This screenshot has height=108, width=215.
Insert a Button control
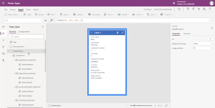coord(39,15)
